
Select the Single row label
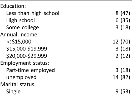pyautogui.click(x=13, y=92)
